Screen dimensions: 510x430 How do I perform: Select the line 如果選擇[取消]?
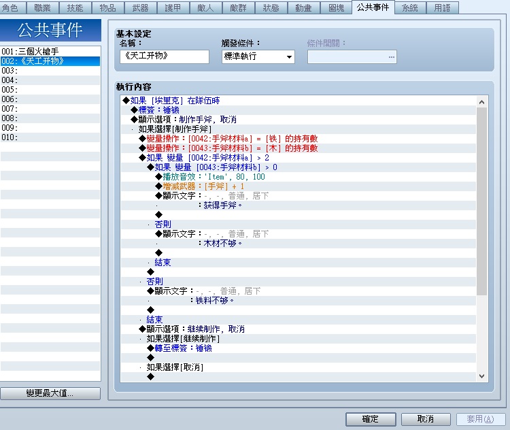coord(299,367)
